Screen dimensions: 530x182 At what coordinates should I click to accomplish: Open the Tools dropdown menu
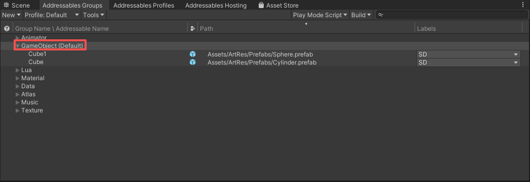(x=94, y=15)
